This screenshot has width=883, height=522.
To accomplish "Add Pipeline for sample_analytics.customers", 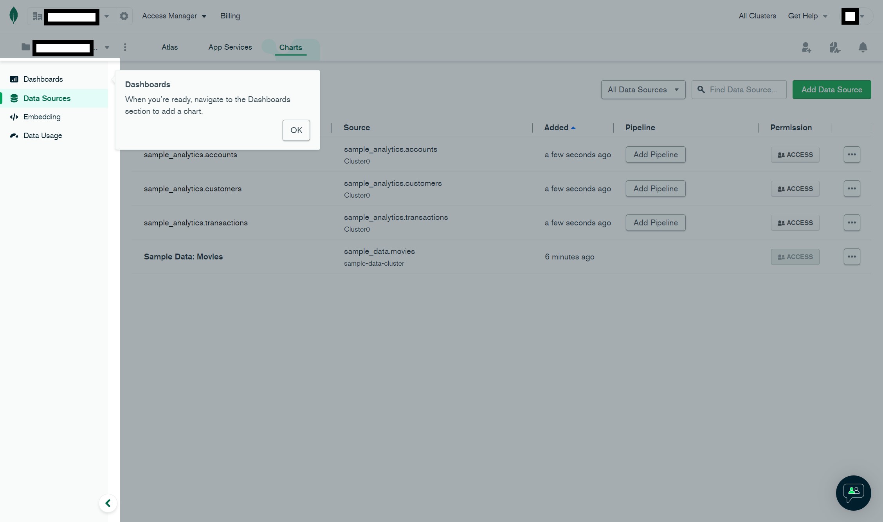I will 656,189.
